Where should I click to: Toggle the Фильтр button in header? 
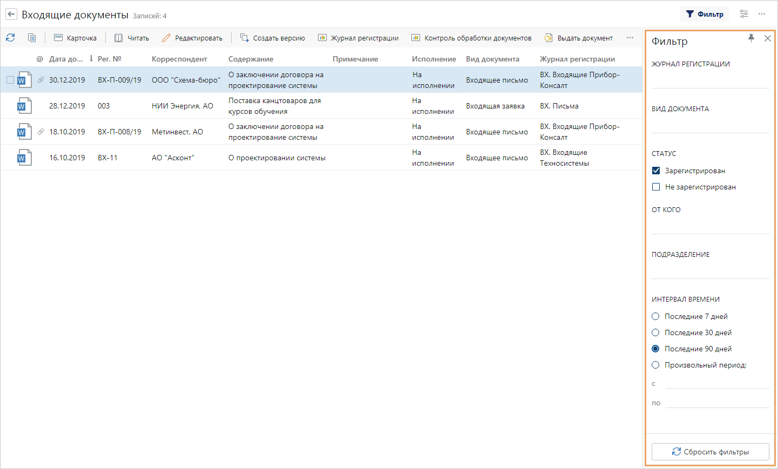pyautogui.click(x=705, y=14)
